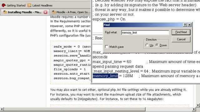Image resolution: width=200 pixels, height=112 pixels.
Task: Click the max_input_time = 60 line
Action: 112,62
